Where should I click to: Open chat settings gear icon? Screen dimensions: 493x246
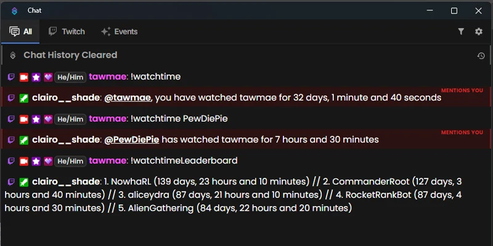[x=479, y=31]
